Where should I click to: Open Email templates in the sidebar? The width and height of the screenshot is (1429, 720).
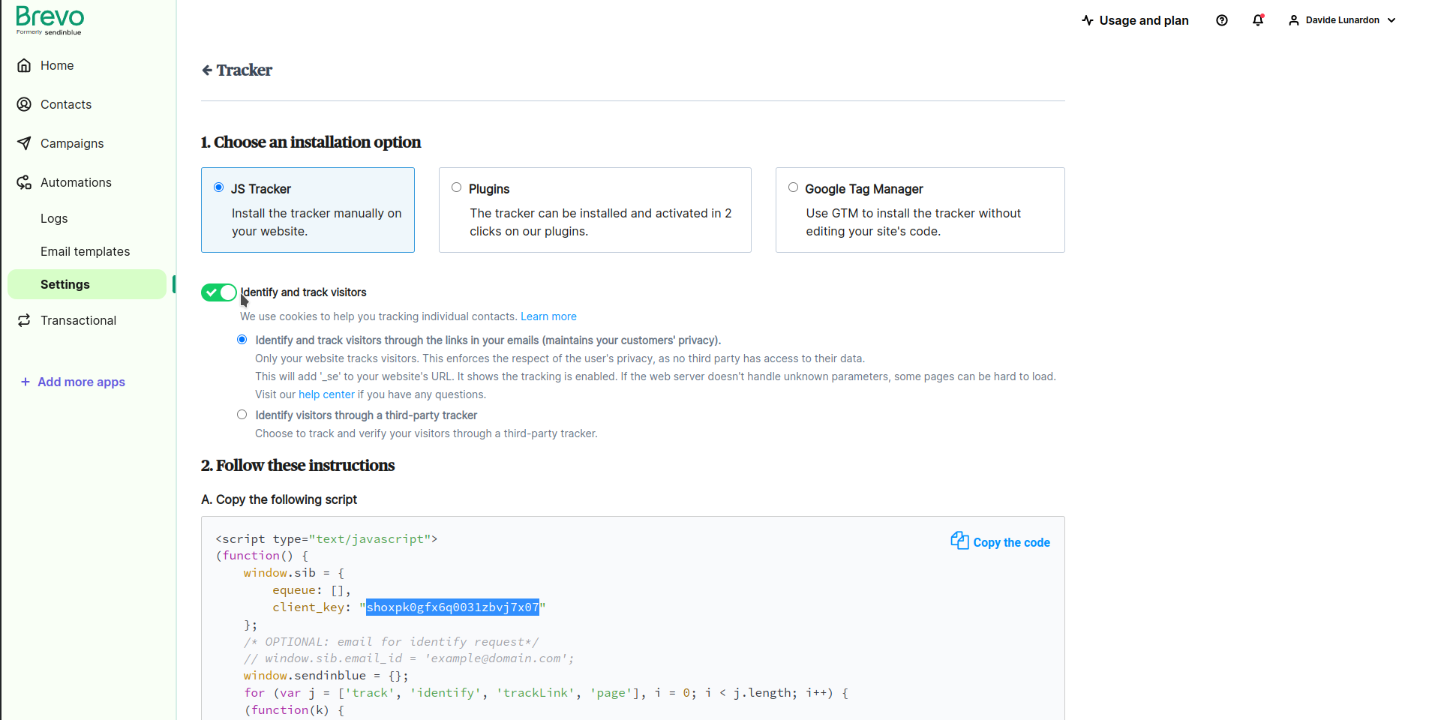[85, 251]
